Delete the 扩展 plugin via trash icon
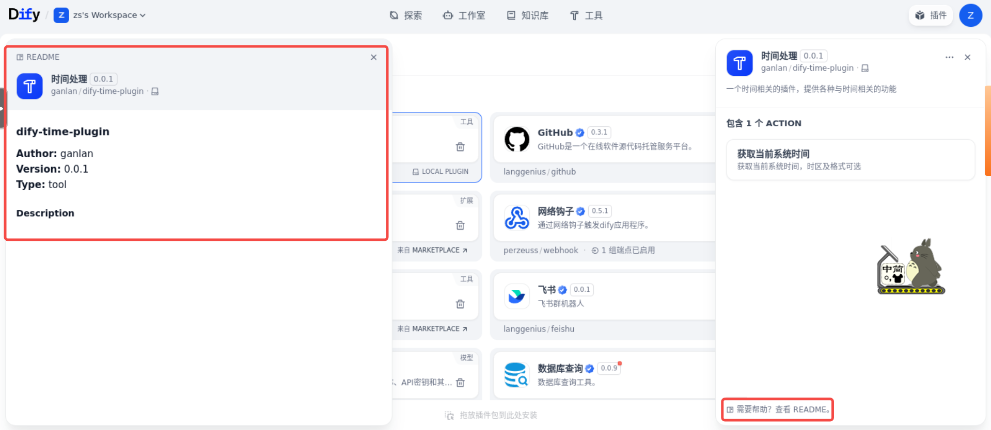Screen dimensions: 991x430 coord(460,225)
